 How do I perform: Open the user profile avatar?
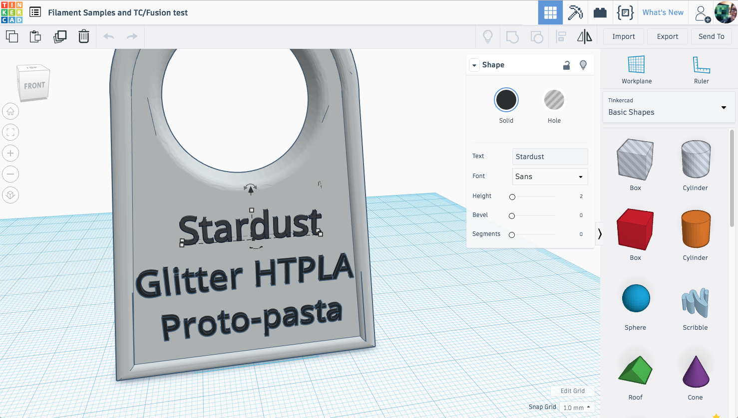tap(726, 12)
